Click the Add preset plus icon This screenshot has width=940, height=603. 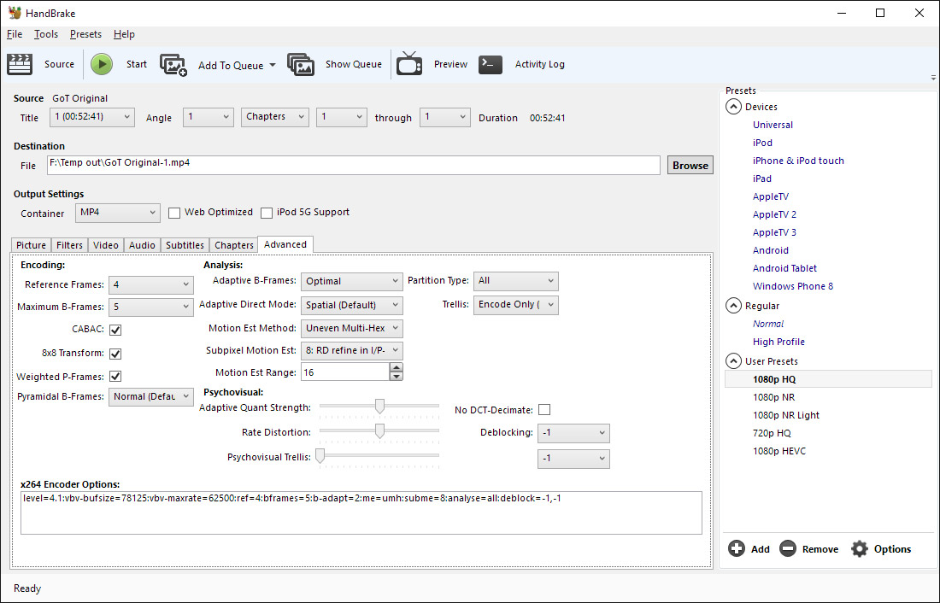737,549
